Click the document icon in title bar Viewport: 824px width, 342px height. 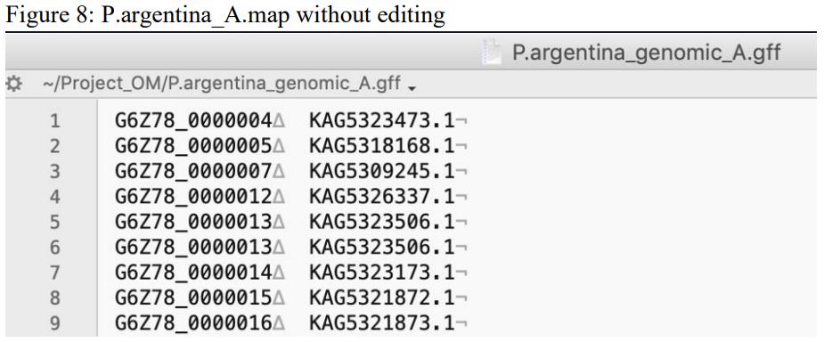coord(492,52)
